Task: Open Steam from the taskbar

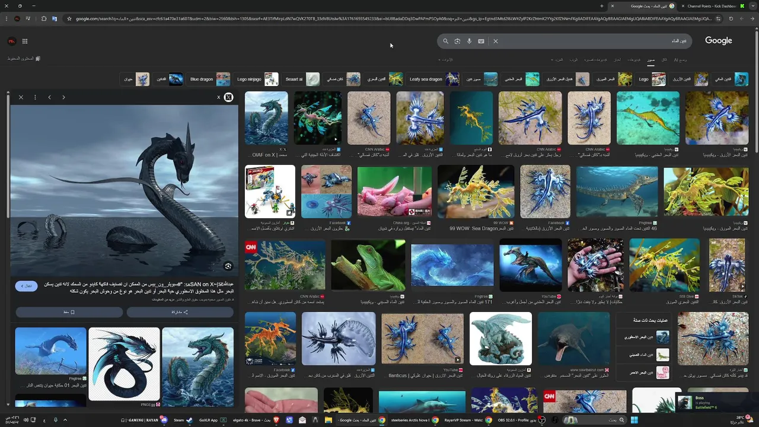Action: pyautogui.click(x=183, y=420)
